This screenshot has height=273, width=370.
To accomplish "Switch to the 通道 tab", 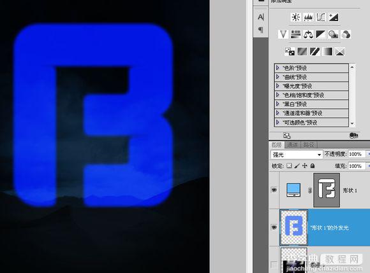I will (292, 144).
